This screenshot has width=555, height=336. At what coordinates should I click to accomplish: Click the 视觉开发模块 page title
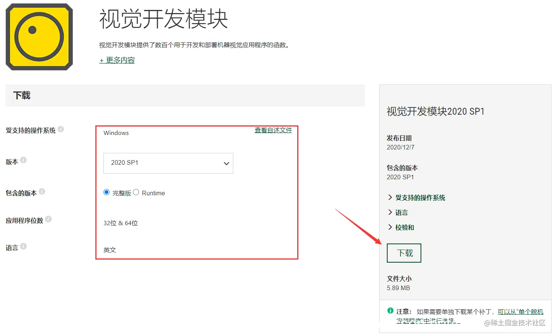click(x=164, y=19)
